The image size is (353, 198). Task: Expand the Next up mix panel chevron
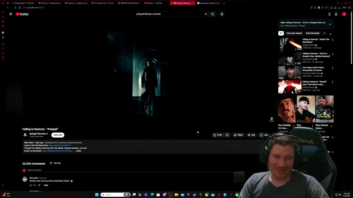(x=330, y=24)
